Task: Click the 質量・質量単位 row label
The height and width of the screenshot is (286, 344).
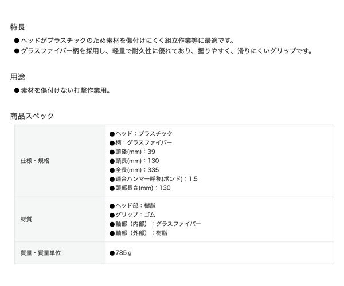Action: (41, 252)
